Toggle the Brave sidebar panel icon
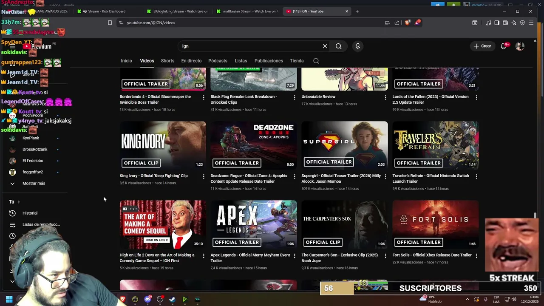The image size is (544, 306). tap(497, 23)
